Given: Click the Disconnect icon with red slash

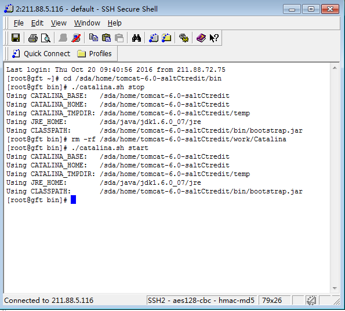Looking at the screenshot, I should pos(76,38).
